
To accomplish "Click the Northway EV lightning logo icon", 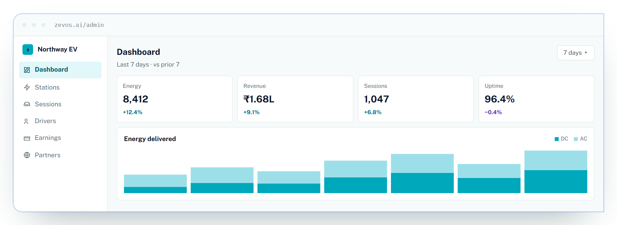I will coord(28,50).
